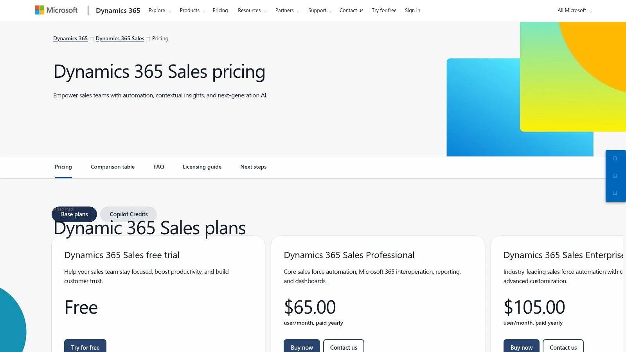Open Contact us in the top navigation

351,11
